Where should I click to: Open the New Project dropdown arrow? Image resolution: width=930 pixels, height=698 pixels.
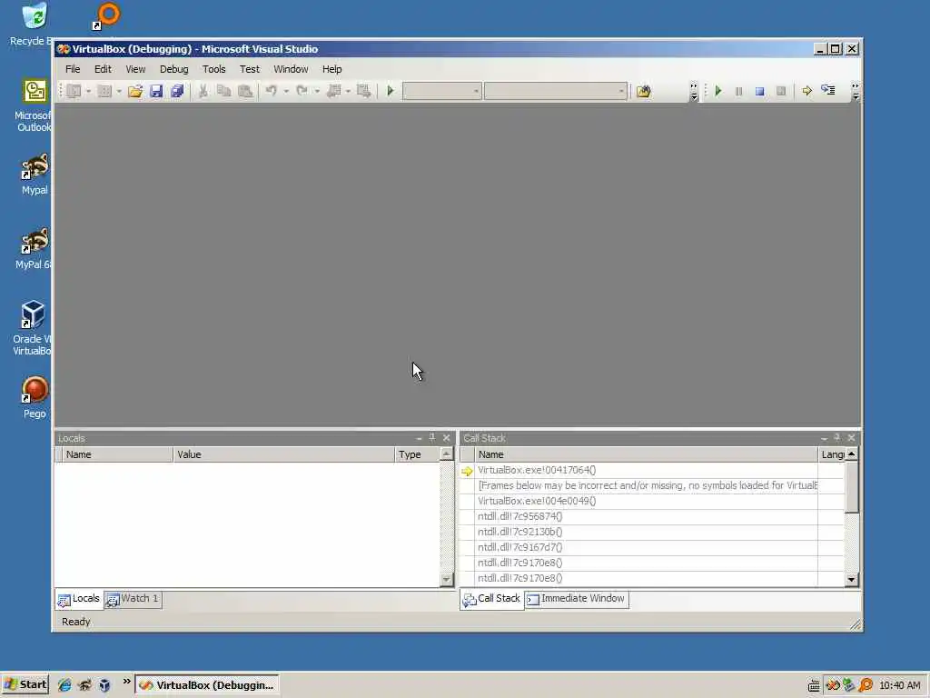[88, 92]
